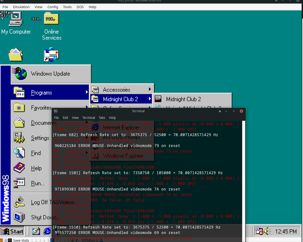This screenshot has height=242, width=303.
Task: Expand the Programs submenu arrow
Action: [87, 92]
